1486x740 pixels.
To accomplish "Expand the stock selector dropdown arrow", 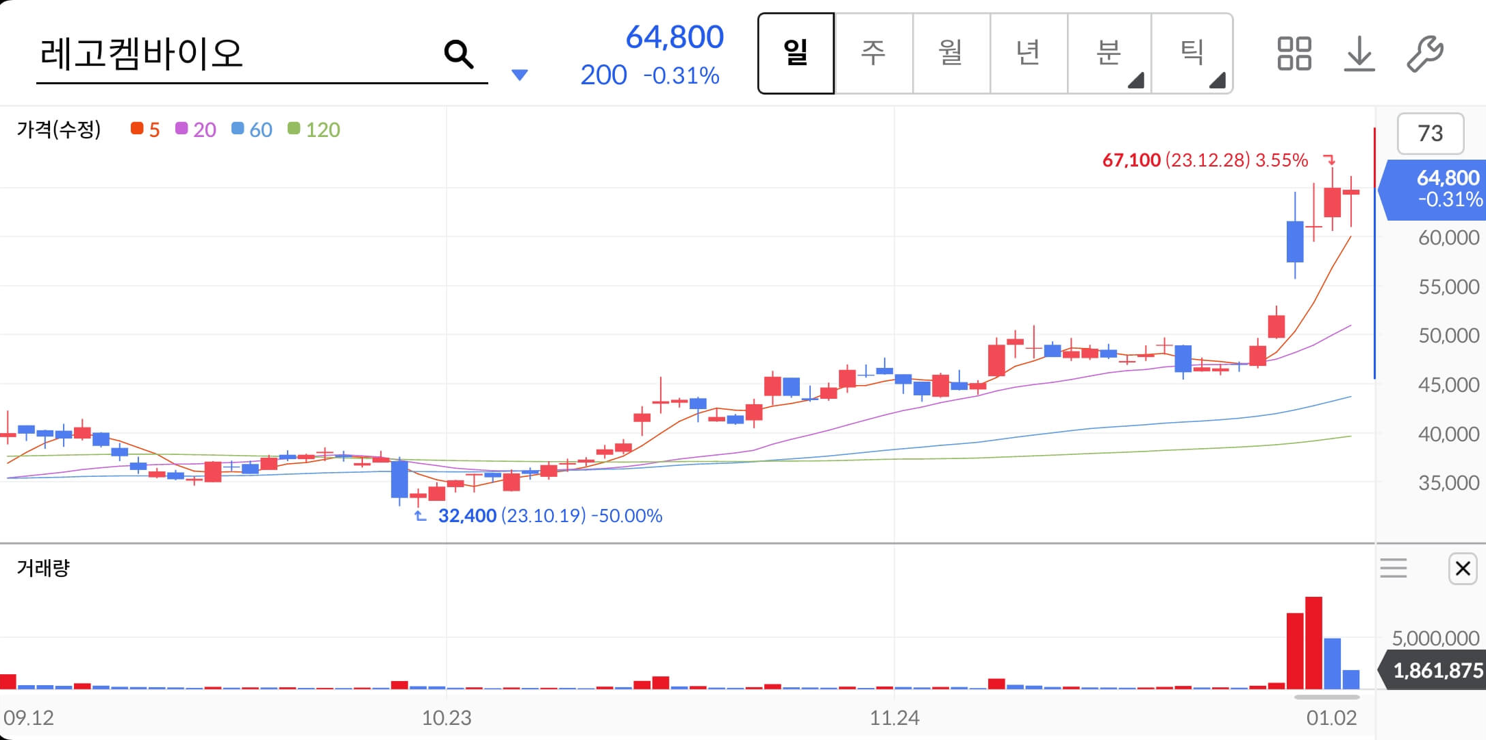I will pyautogui.click(x=520, y=75).
